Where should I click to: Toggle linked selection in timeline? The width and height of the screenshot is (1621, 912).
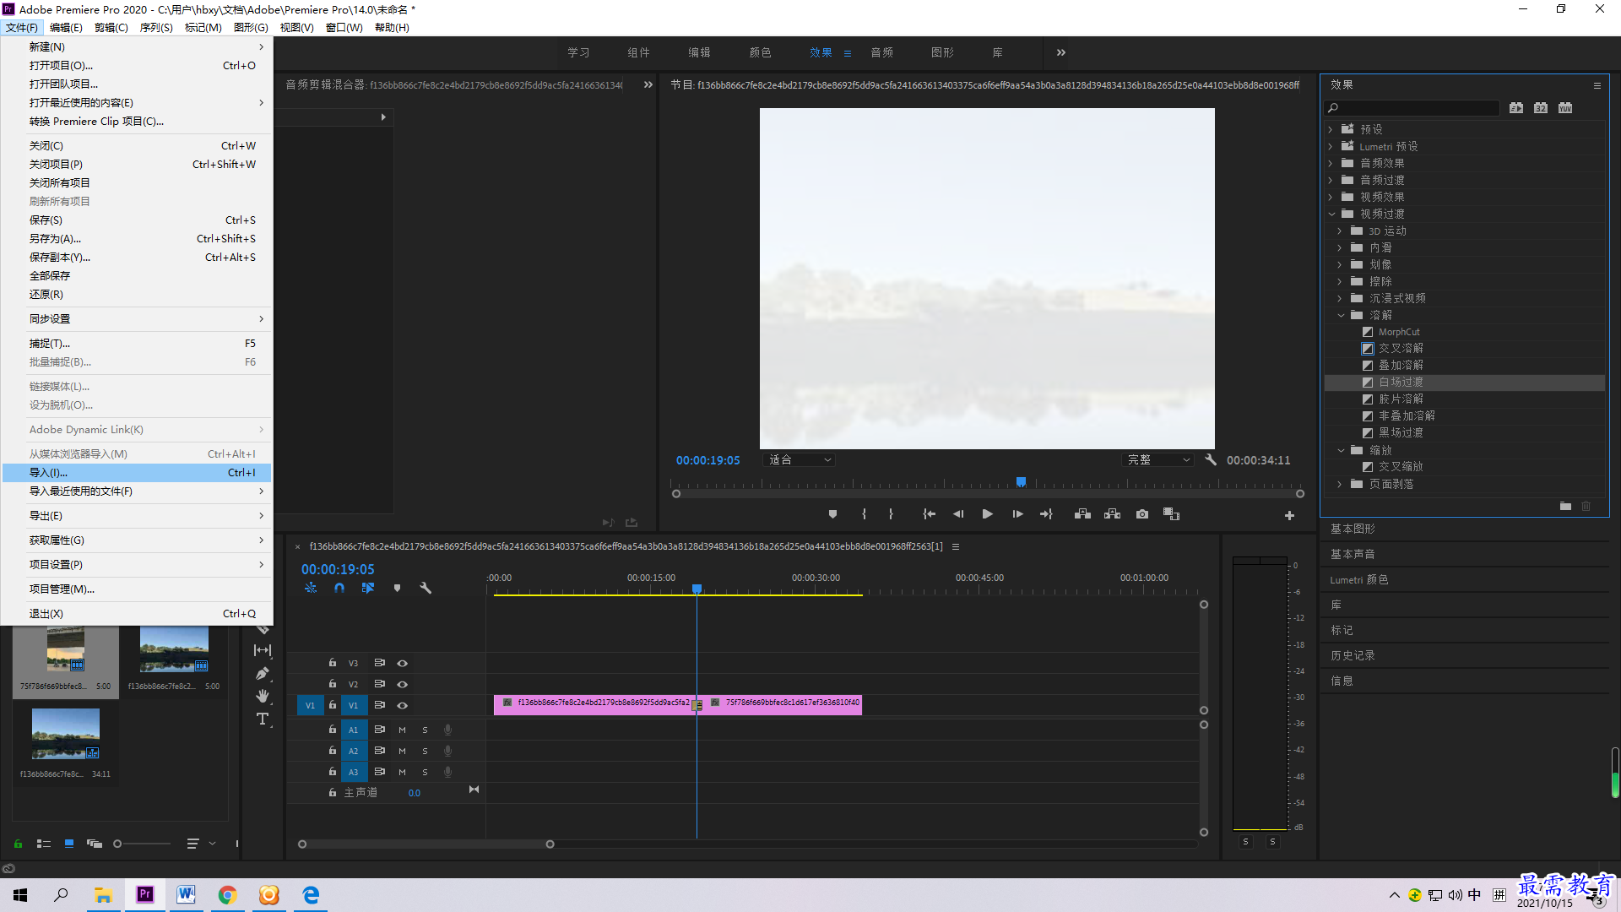368,588
